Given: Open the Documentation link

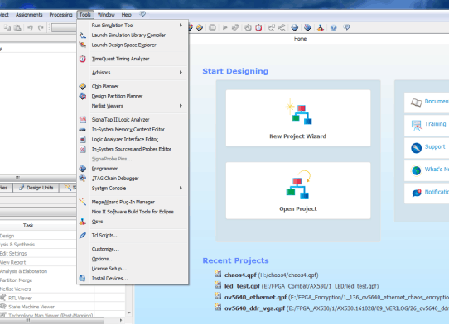Looking at the screenshot, I should [x=437, y=102].
